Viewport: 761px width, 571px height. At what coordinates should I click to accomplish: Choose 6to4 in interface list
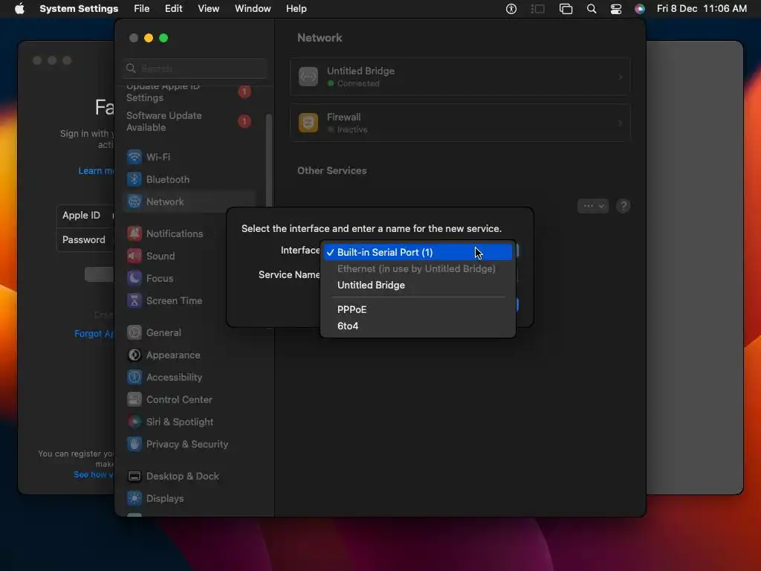pyautogui.click(x=418, y=326)
